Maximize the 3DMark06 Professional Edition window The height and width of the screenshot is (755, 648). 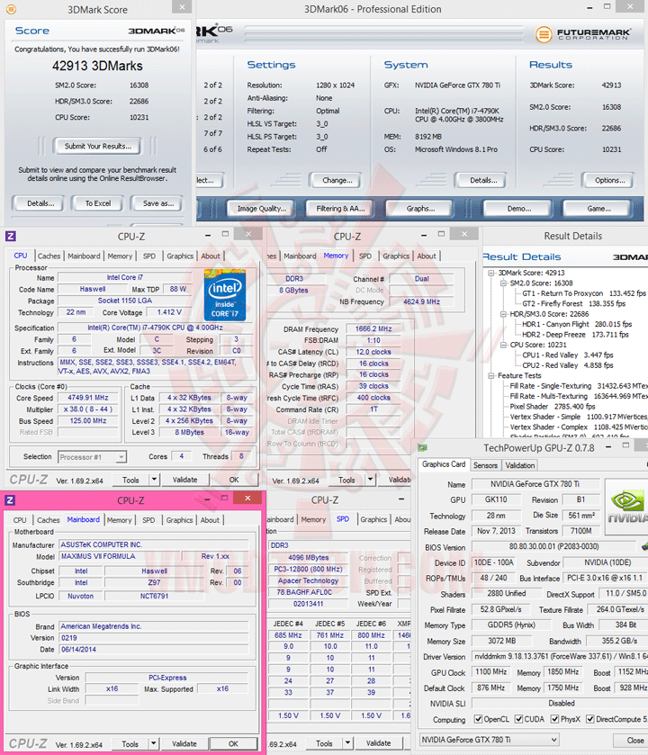coord(607,6)
